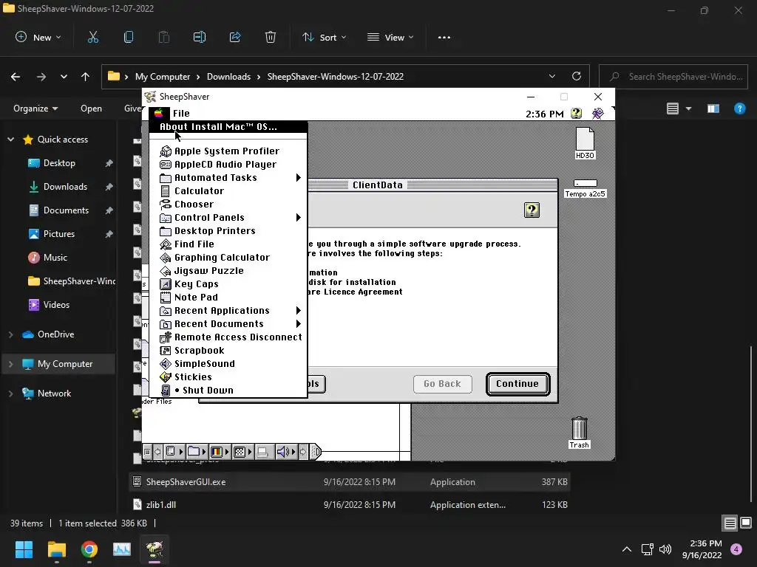The height and width of the screenshot is (567, 757).
Task: Open AppleCD Audio Player
Action: click(228, 165)
